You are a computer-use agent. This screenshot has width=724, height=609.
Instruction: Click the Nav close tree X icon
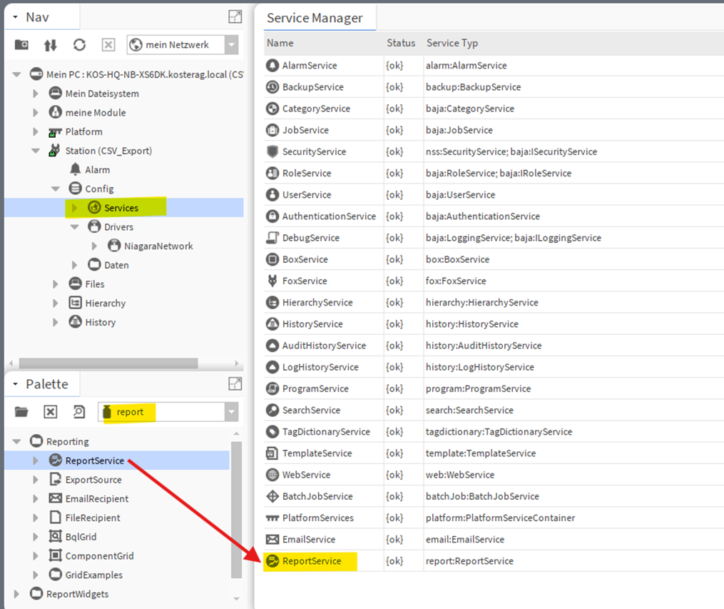[x=108, y=45]
